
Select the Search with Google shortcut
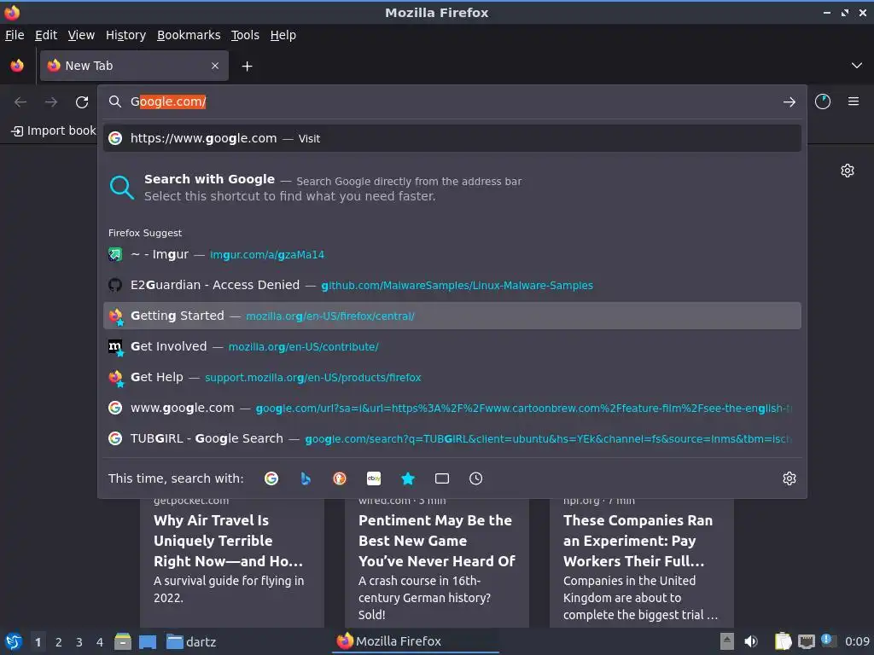452,187
